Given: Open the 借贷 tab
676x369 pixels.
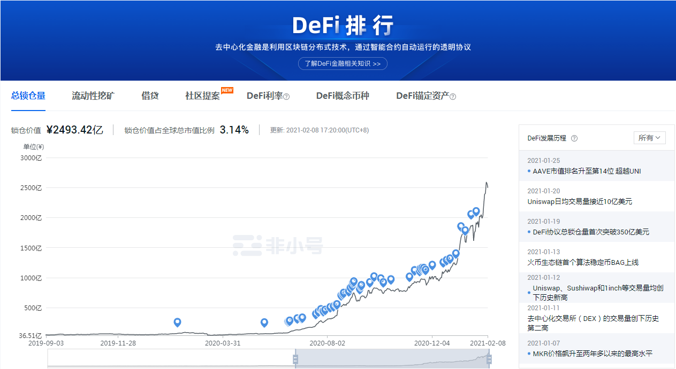Looking at the screenshot, I should pyautogui.click(x=150, y=96).
